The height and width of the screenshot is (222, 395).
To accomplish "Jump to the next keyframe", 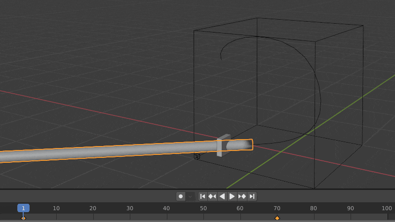I will click(x=242, y=196).
